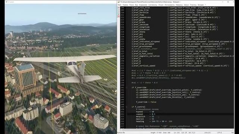Screen dimensions: 239x134
Task: Click the 'Ln : 252' status bar entry
Action: (177, 133)
